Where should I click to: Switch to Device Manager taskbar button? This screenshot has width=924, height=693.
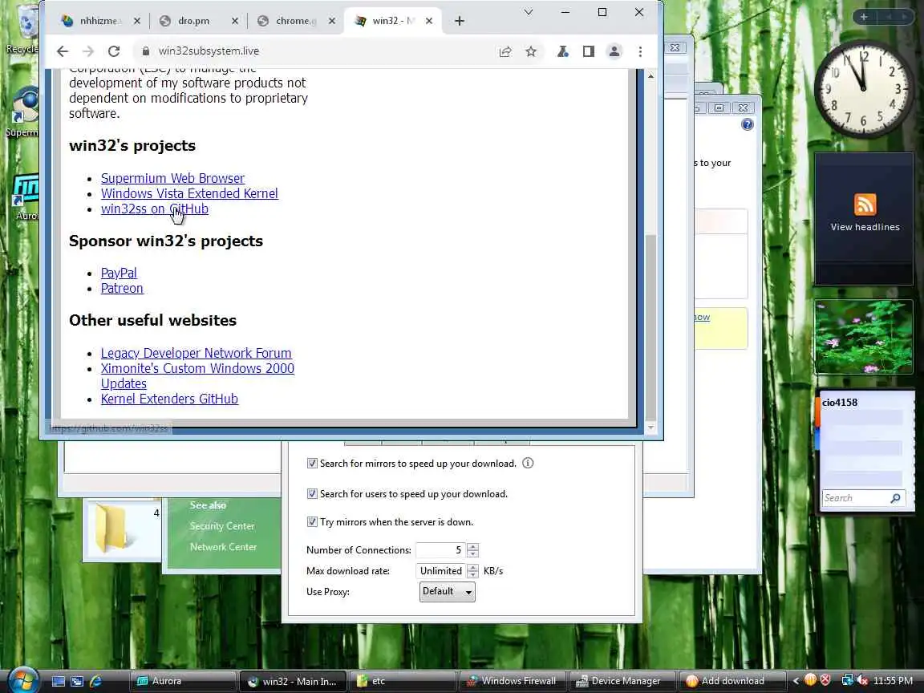(623, 681)
